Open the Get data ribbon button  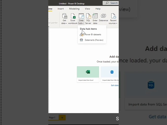coord(64,19)
